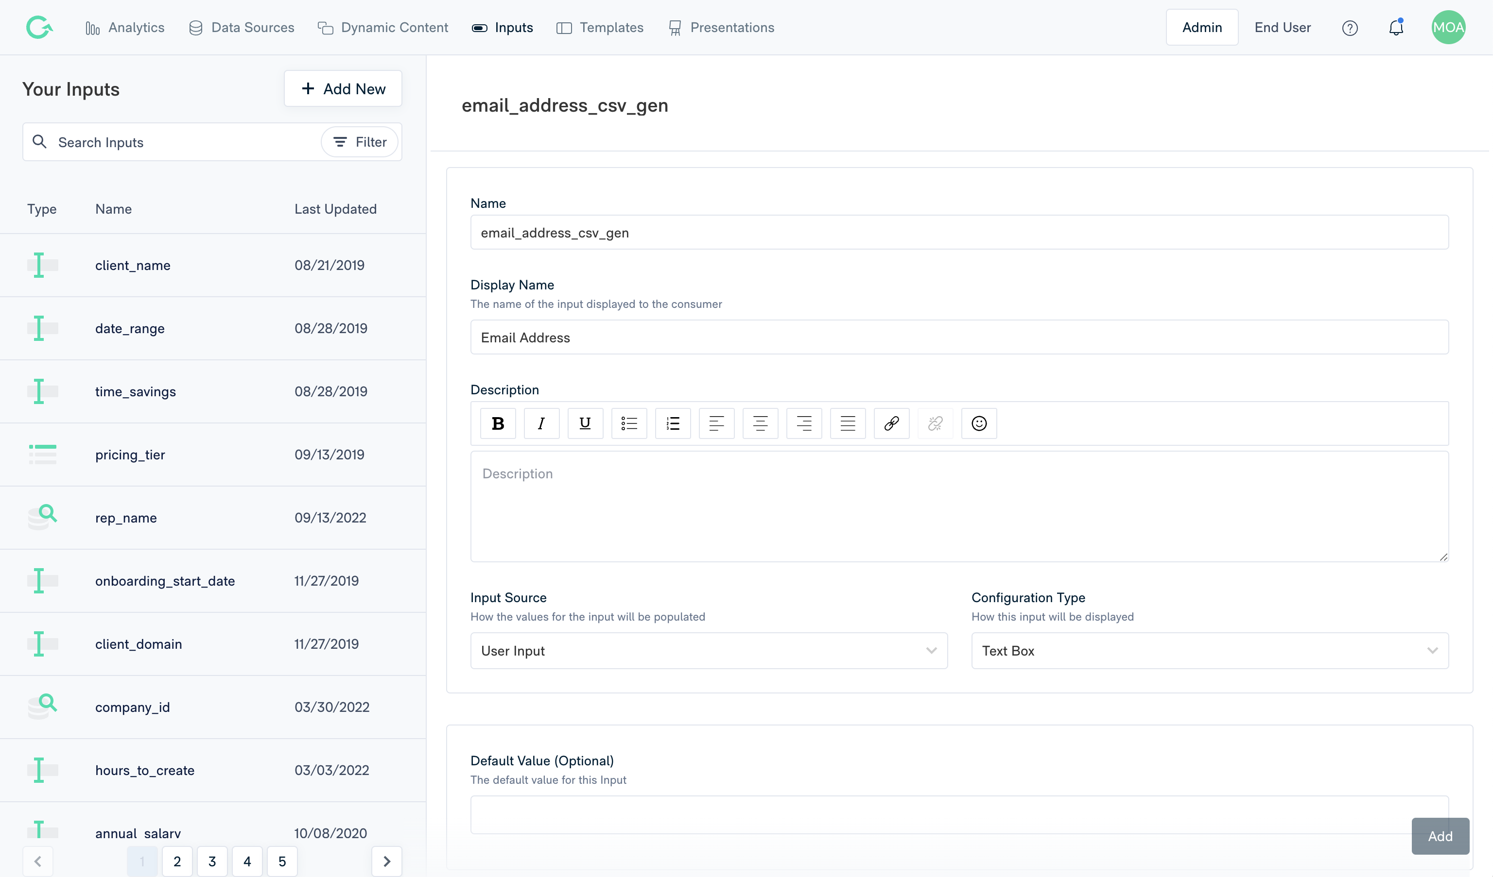This screenshot has height=877, width=1493.
Task: Sort by Last Updated column header
Action: 335,209
